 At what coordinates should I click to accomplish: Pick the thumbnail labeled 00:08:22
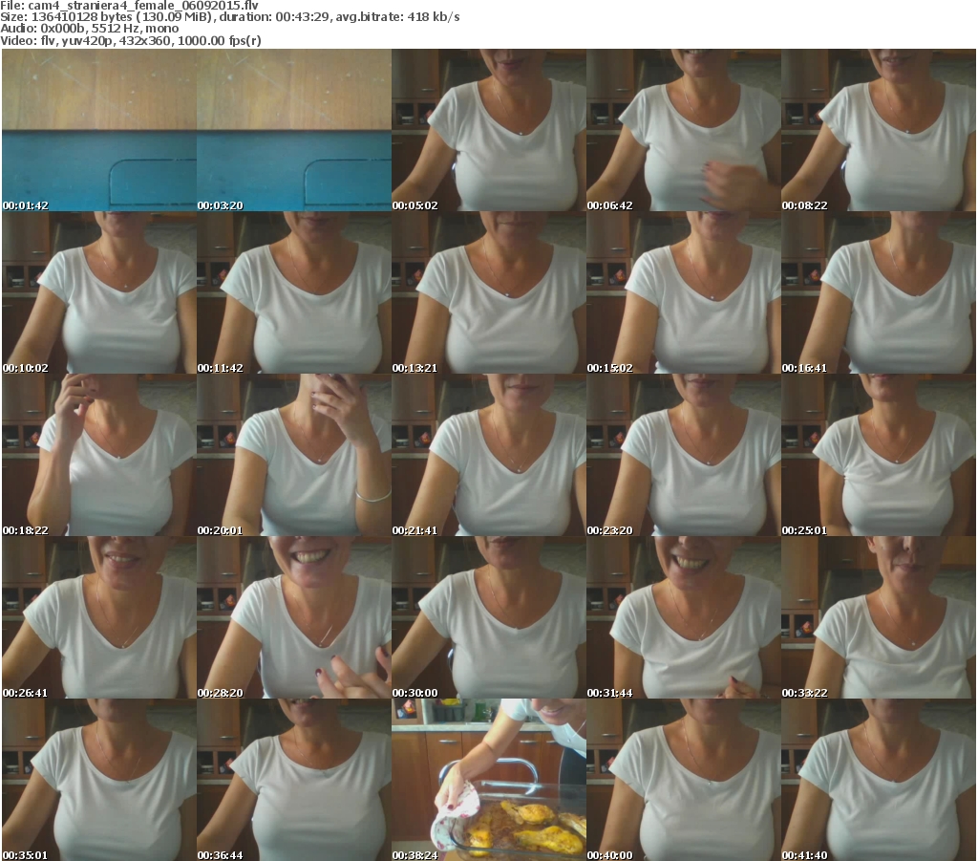pos(879,130)
